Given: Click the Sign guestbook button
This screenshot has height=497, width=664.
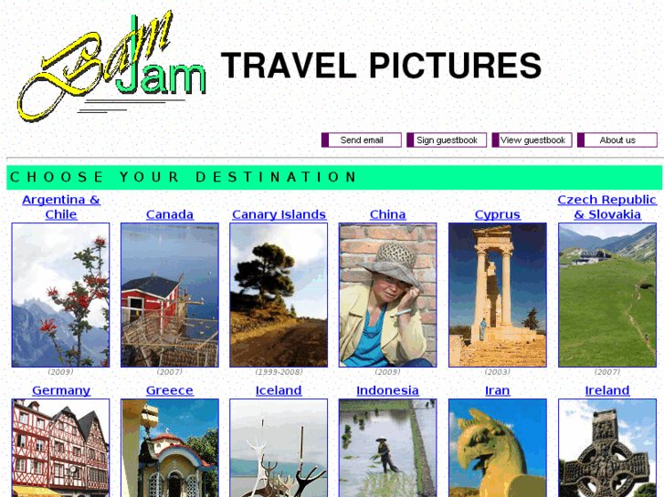Looking at the screenshot, I should [x=447, y=140].
